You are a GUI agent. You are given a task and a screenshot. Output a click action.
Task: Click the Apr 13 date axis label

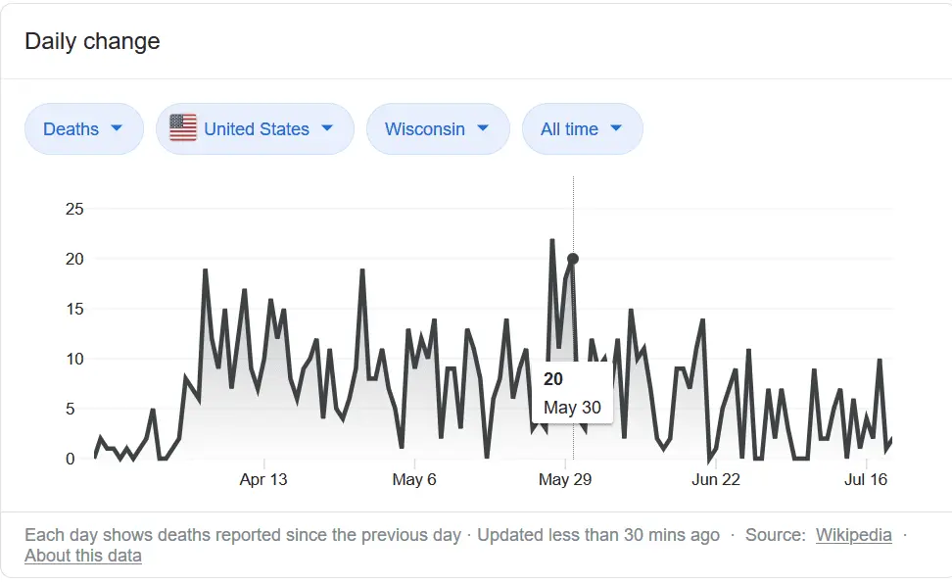[263, 479]
